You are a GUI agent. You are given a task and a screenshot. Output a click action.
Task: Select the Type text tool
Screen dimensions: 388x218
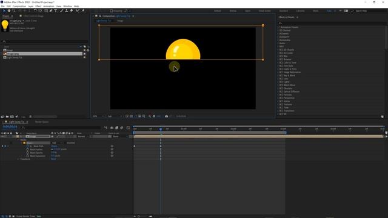56,11
